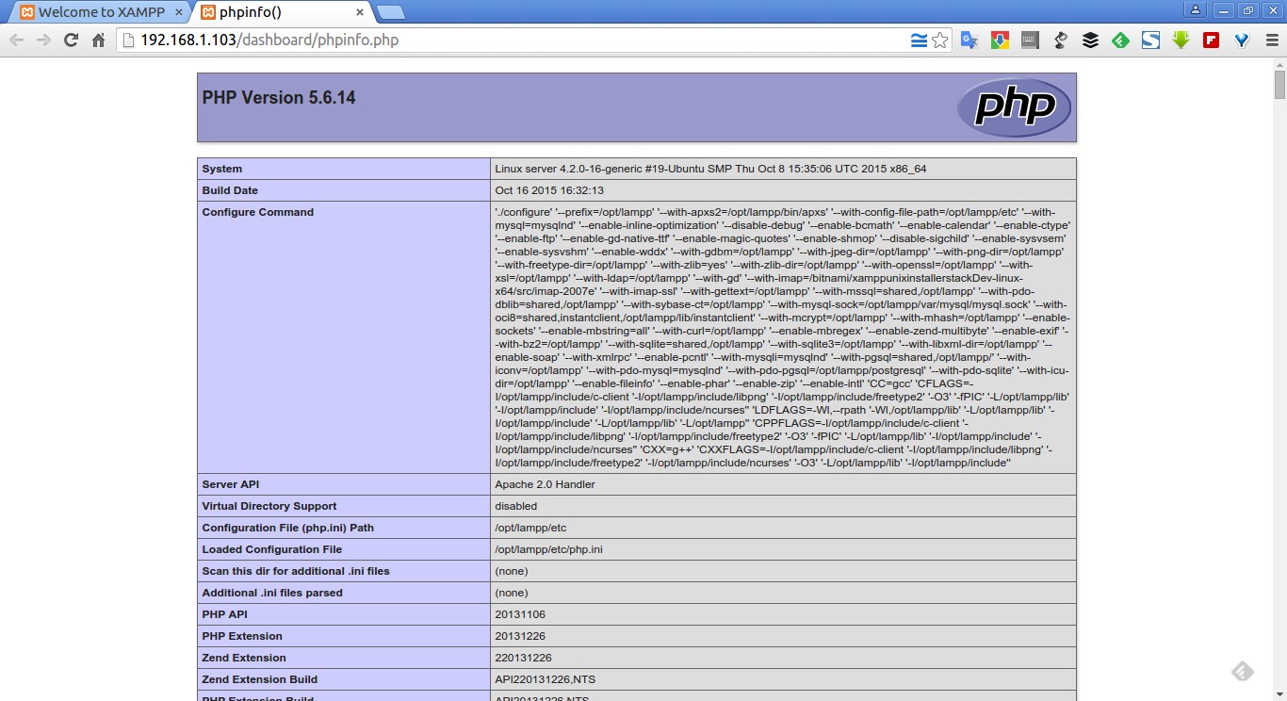The image size is (1287, 701).
Task: Click the blue S extension icon
Action: click(x=1150, y=41)
